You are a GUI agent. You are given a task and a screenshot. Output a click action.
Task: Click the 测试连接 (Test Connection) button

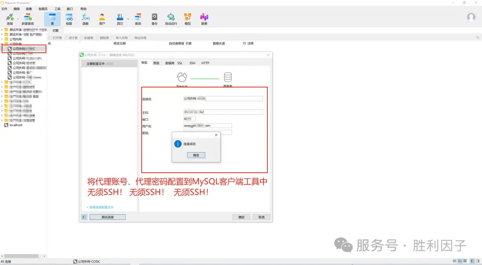pos(108,217)
